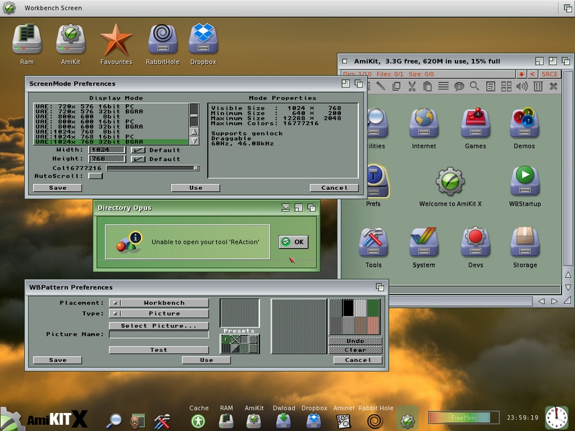Open the Internet drawer icon
This screenshot has height=431, width=575.
tap(424, 124)
